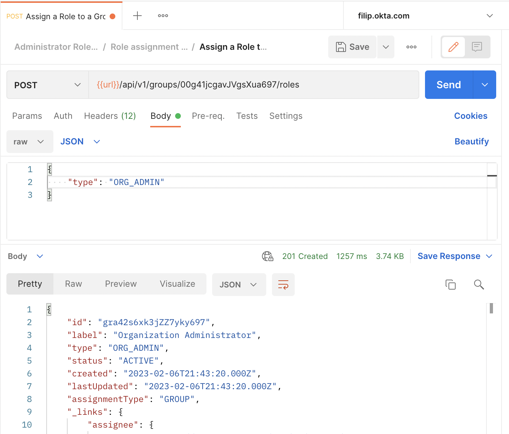Open more request actions with the three dots
509x434 pixels.
click(x=411, y=47)
